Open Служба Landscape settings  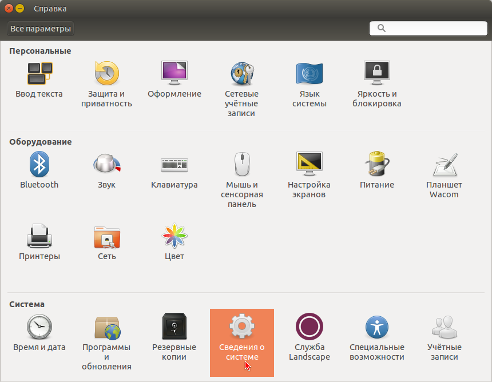[x=310, y=338]
